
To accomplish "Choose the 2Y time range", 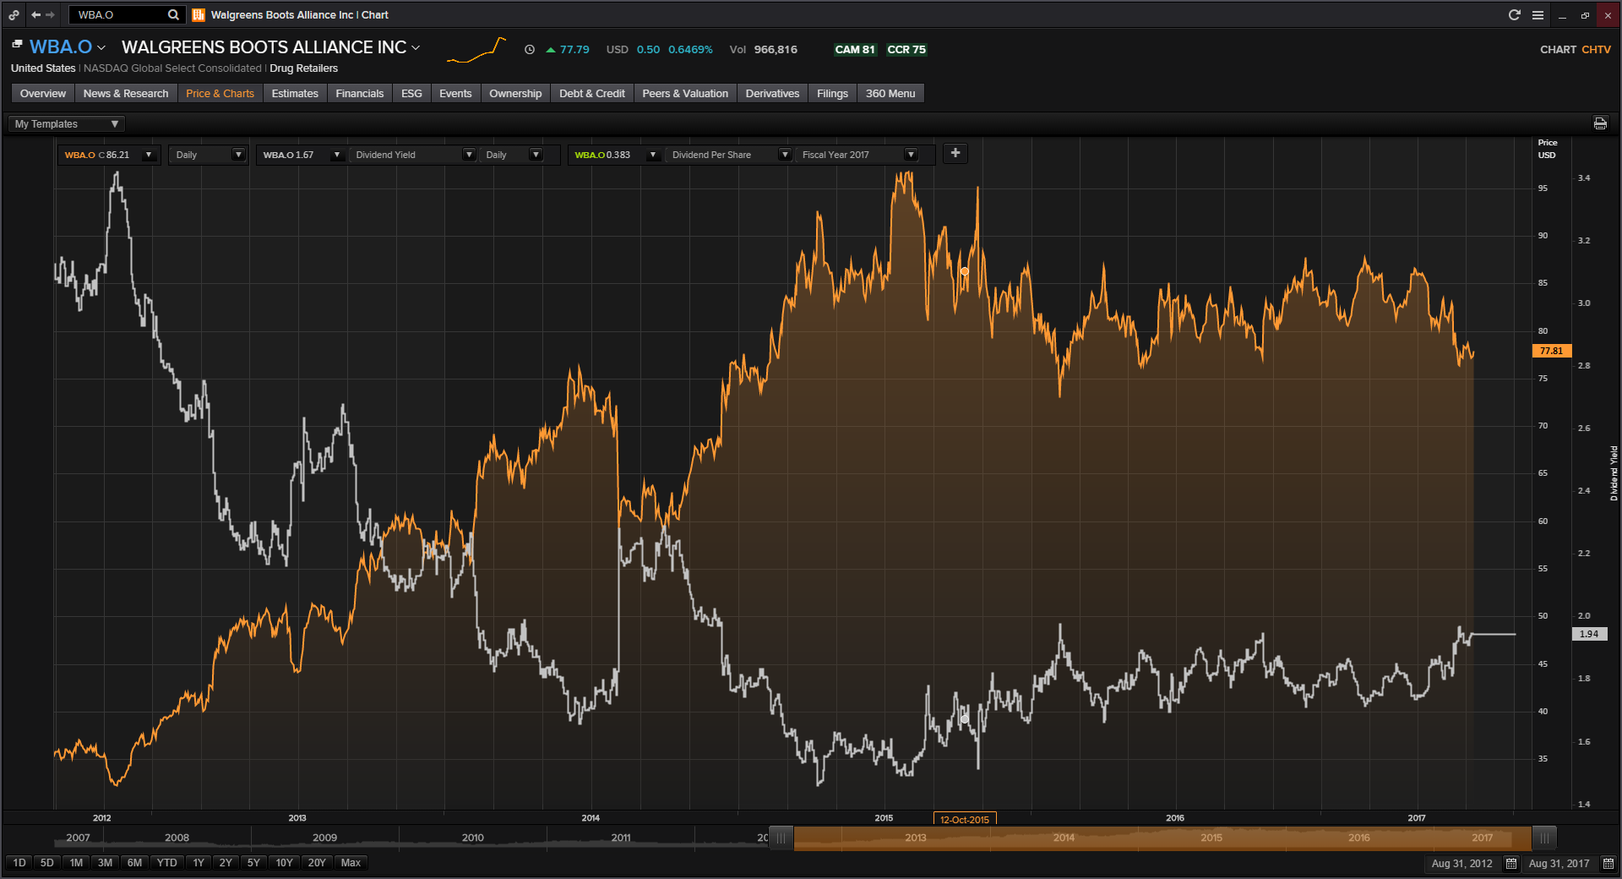I will point(226,863).
